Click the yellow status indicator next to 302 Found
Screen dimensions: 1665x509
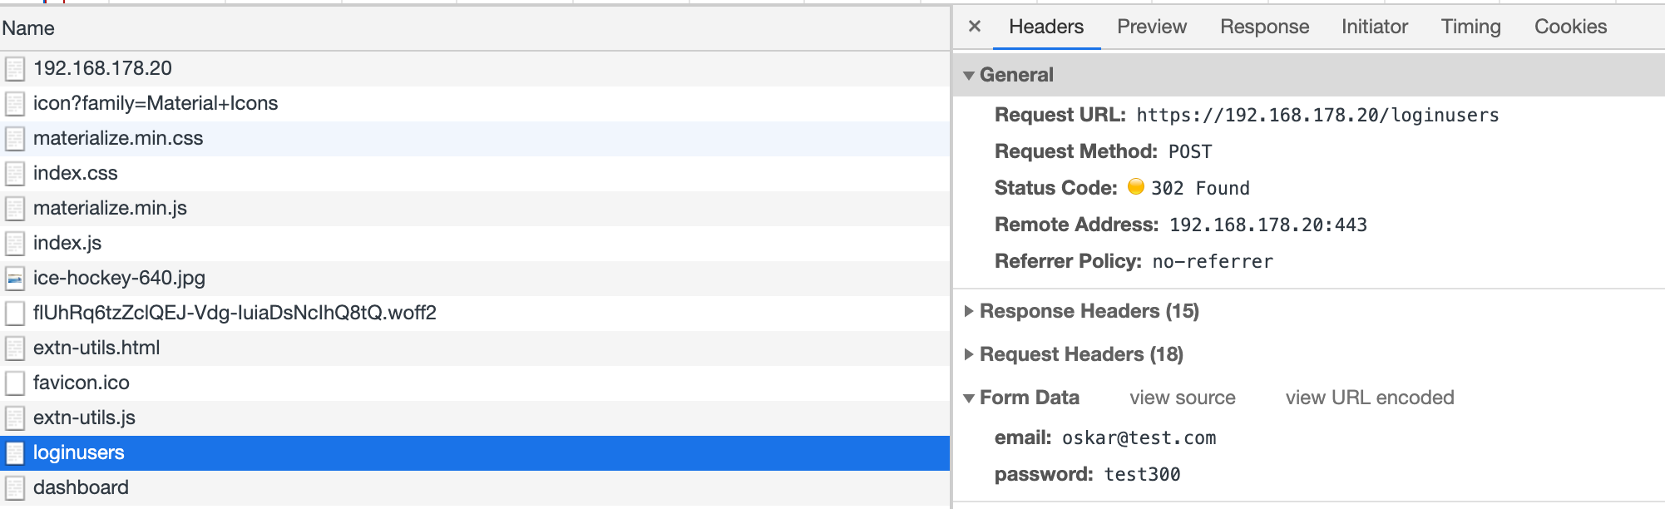click(1137, 187)
